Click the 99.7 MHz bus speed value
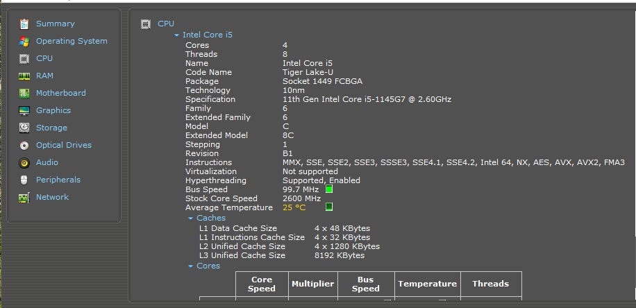The height and width of the screenshot is (308, 636). click(x=301, y=189)
